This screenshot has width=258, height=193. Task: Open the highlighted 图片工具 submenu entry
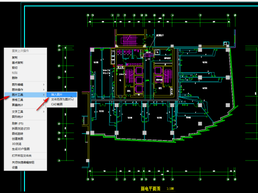[25, 94]
